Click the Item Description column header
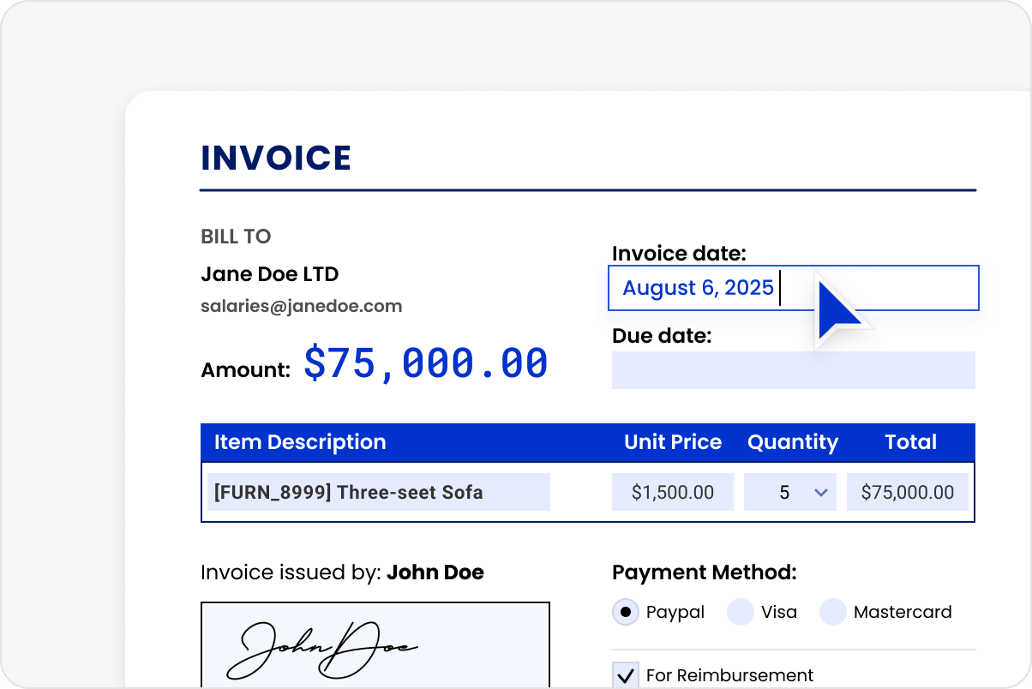 click(x=300, y=442)
